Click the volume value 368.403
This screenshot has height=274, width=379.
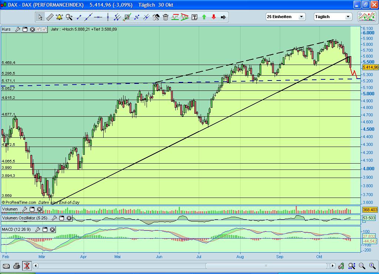tap(370, 210)
